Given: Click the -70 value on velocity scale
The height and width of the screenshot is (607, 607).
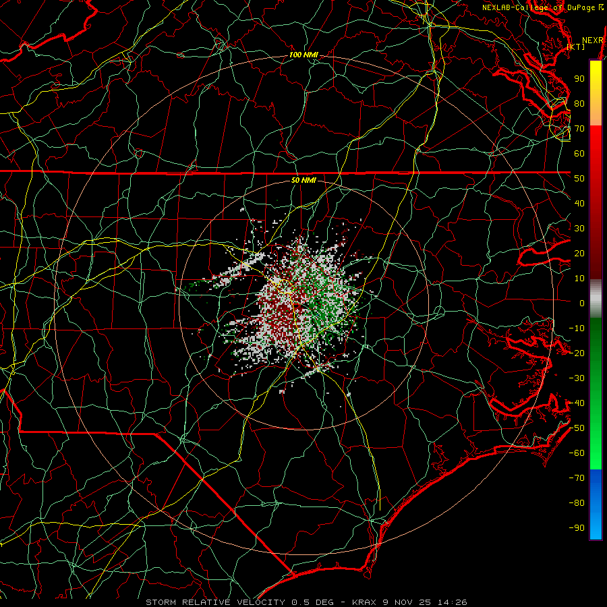Looking at the screenshot, I should click(x=577, y=478).
